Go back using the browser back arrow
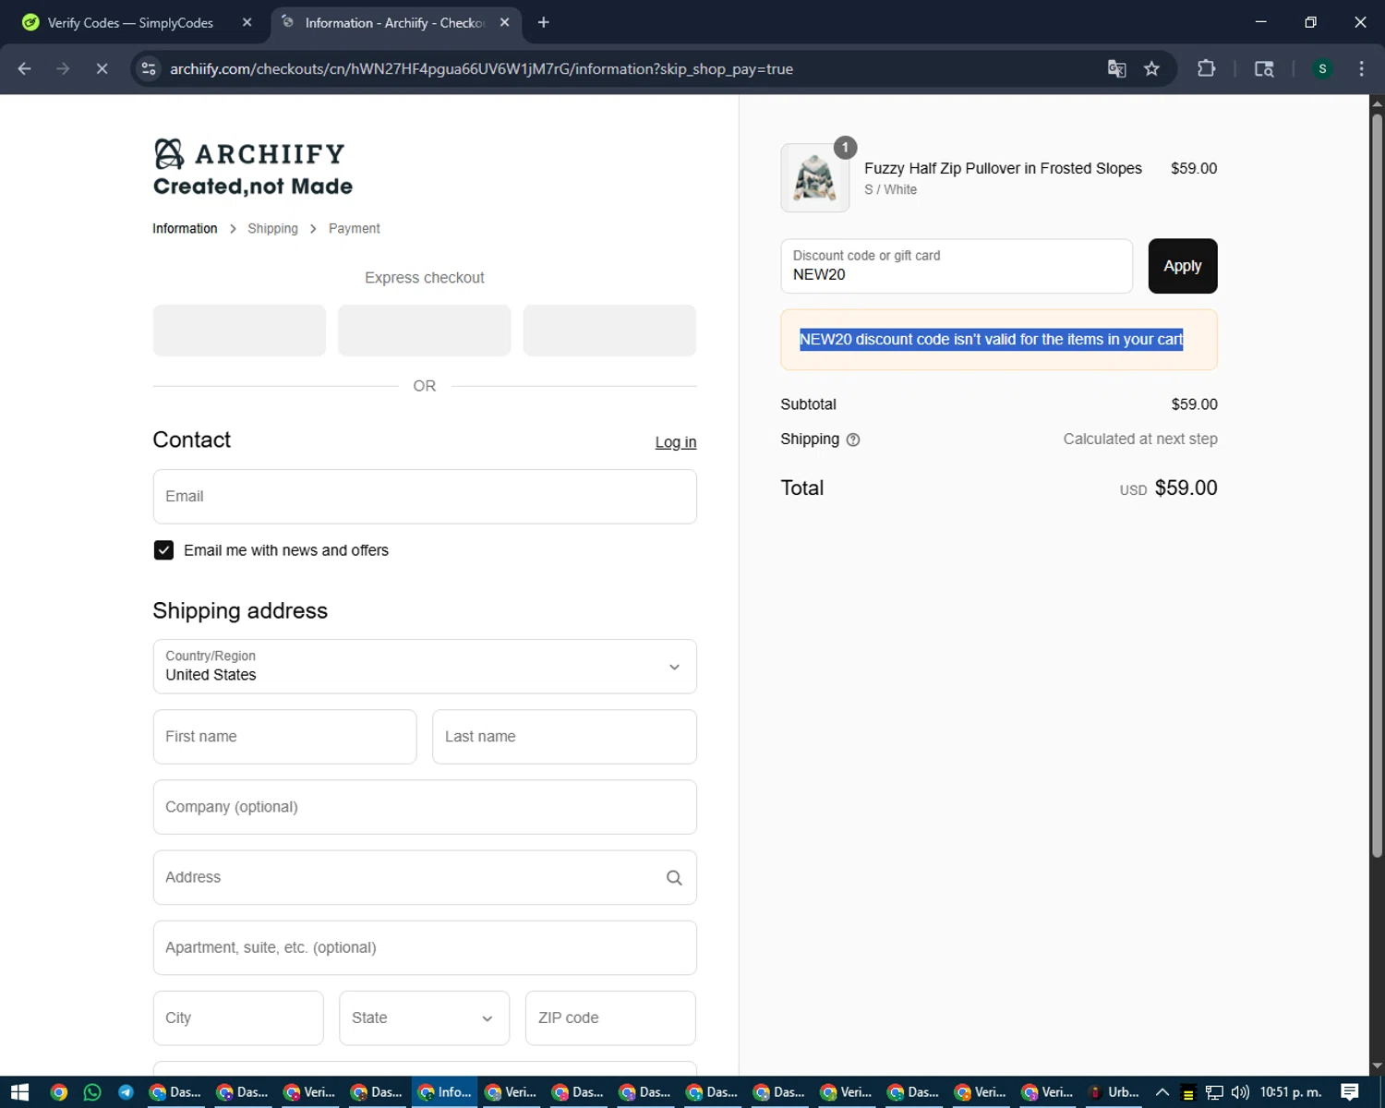 pos(25,68)
